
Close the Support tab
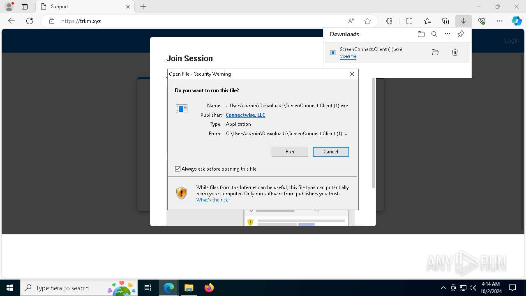128,7
